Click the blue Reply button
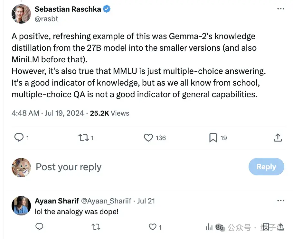 click(266, 167)
